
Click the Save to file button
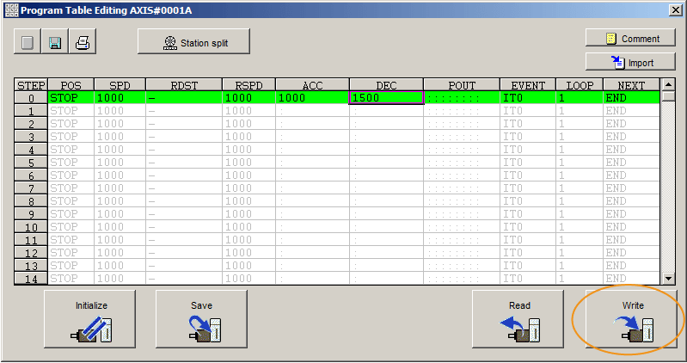point(201,318)
